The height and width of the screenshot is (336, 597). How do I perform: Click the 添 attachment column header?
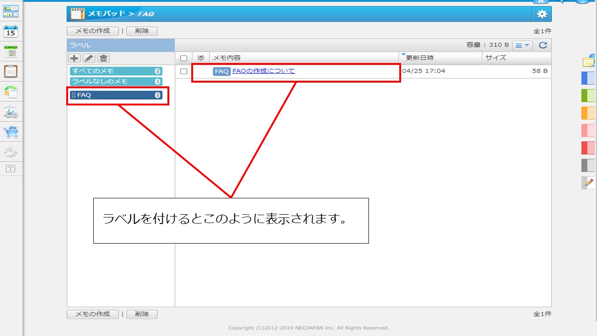tap(201, 58)
